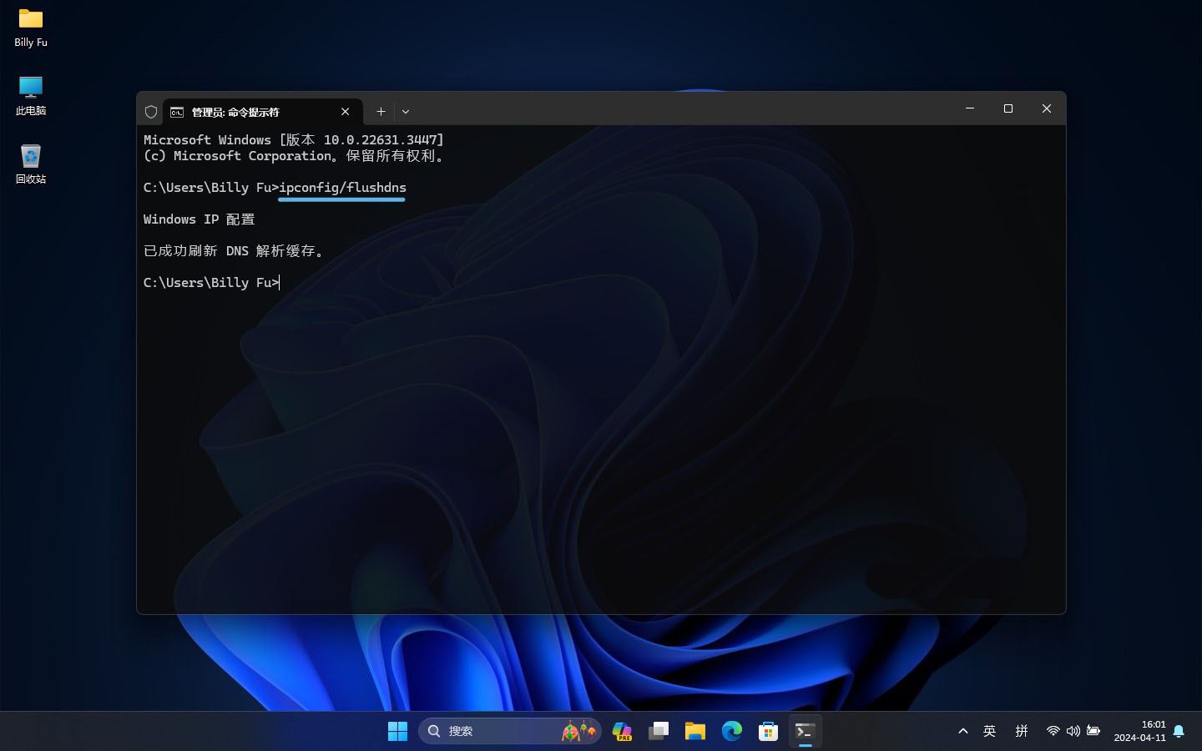Expand hidden system tray icons
This screenshot has height=751, width=1202.
pyautogui.click(x=963, y=731)
